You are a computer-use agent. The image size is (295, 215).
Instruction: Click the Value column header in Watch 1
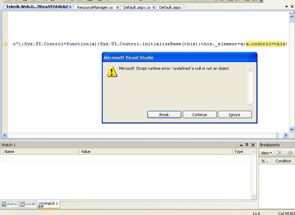156,152
